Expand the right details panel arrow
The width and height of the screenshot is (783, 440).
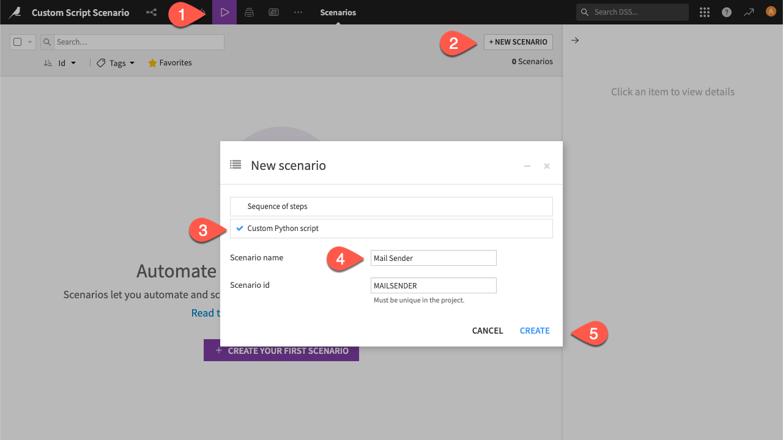coord(574,40)
